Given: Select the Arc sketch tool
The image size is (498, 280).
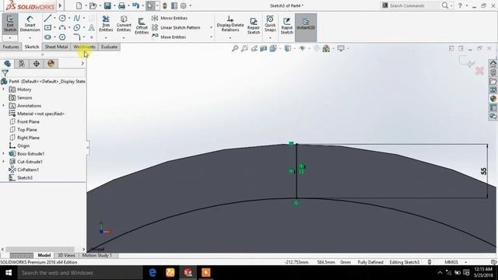Looking at the screenshot, I should [62, 28].
